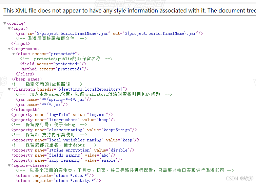Click the jar name="**/spring-*-4*.jar" line
The width and height of the screenshot is (256, 183).
point(54,99)
